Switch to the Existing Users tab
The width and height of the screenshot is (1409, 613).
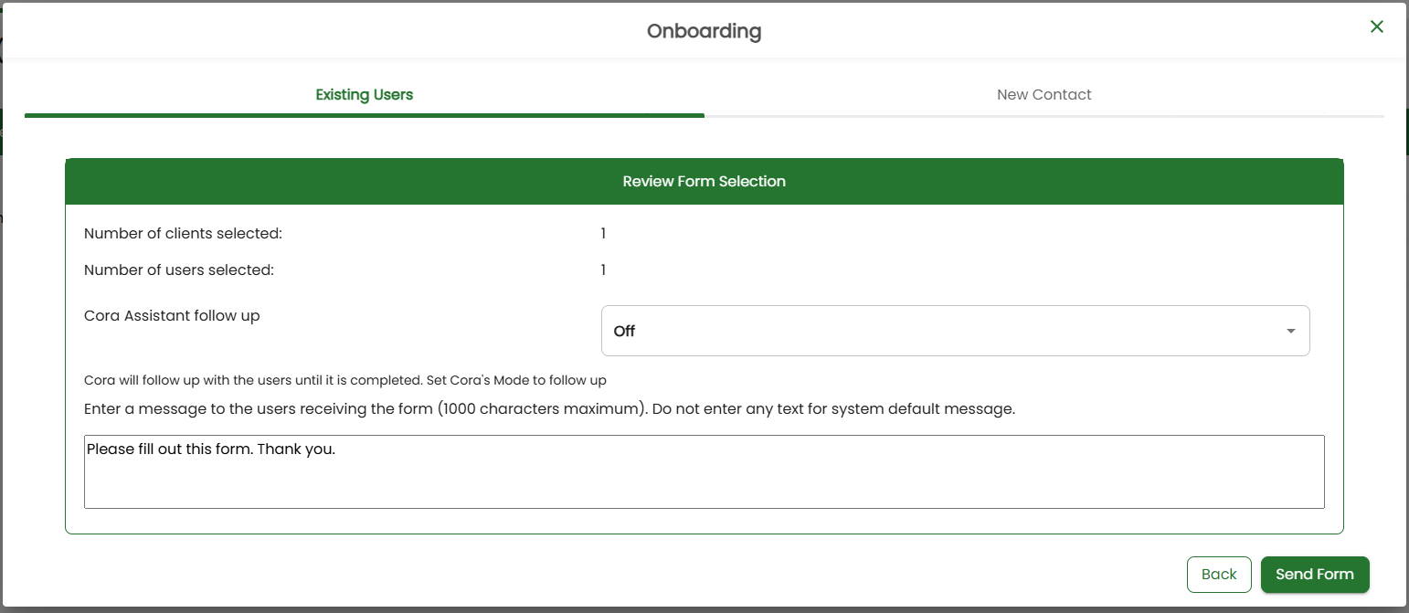pyautogui.click(x=364, y=95)
